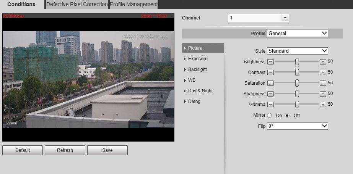This screenshot has height=174, width=353.
Task: Click the Contrast slider handle
Action: point(297,72)
